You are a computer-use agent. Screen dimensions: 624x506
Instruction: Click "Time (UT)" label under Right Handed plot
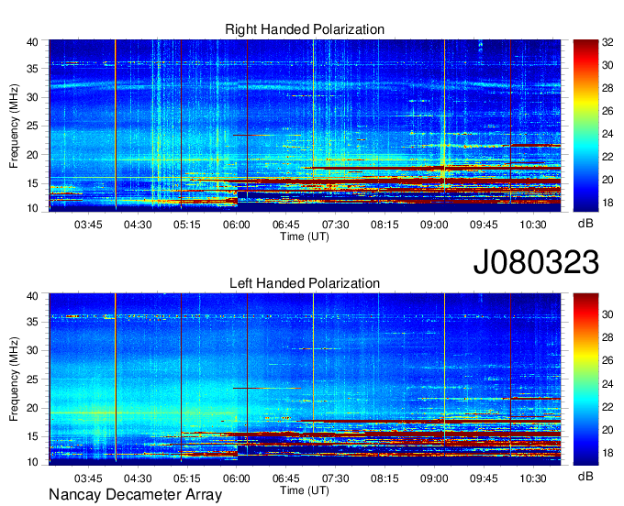click(x=305, y=236)
